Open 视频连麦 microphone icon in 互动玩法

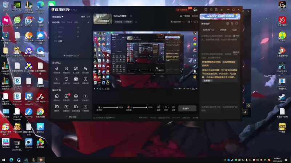pos(57,69)
